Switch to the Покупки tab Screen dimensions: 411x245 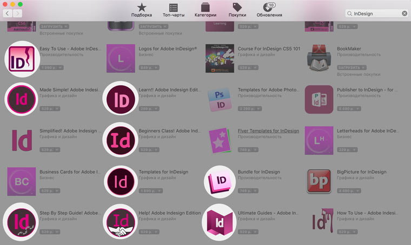tap(237, 10)
